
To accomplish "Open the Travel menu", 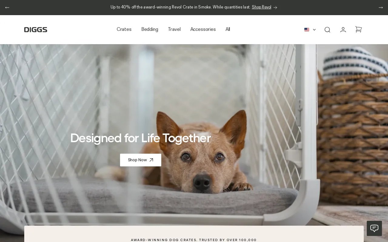I will (x=174, y=29).
